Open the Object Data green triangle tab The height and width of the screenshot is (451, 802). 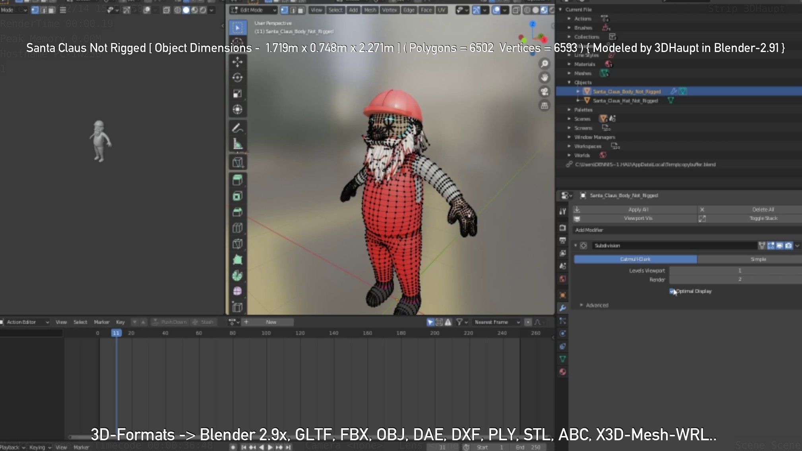(563, 359)
